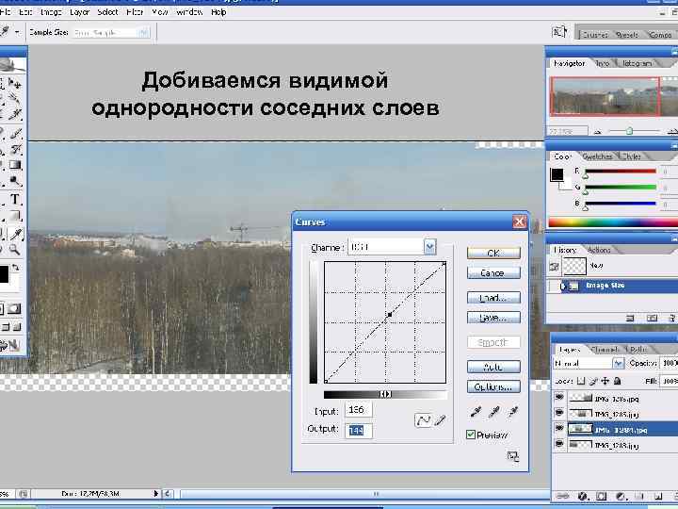
Task: Click New adjustment layer icon
Action: (x=621, y=496)
